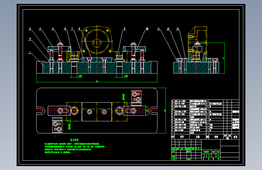Screen dimensions: 262x170
Task: Click part balloon number 10
Action: tap(147, 29)
